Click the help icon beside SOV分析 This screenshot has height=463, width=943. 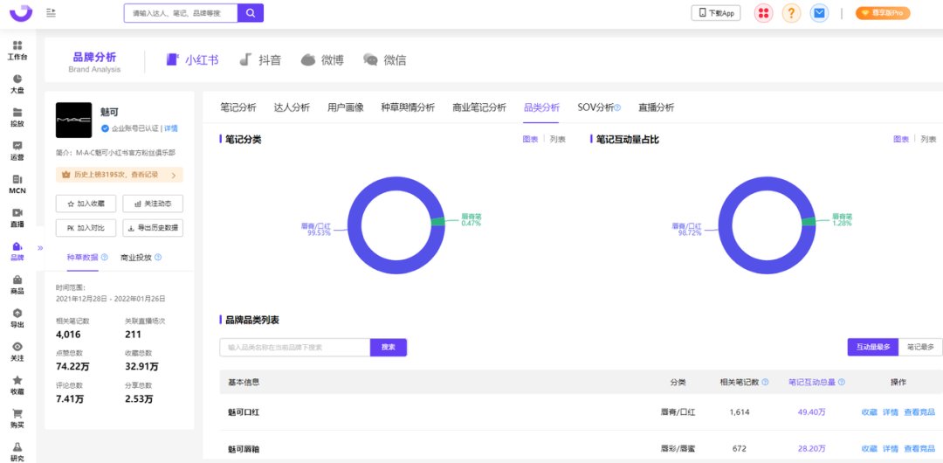(617, 108)
